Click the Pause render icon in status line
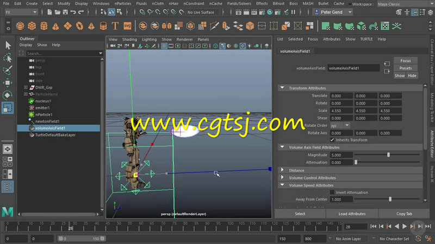Viewport: 435px width, 244px height. (x=293, y=12)
